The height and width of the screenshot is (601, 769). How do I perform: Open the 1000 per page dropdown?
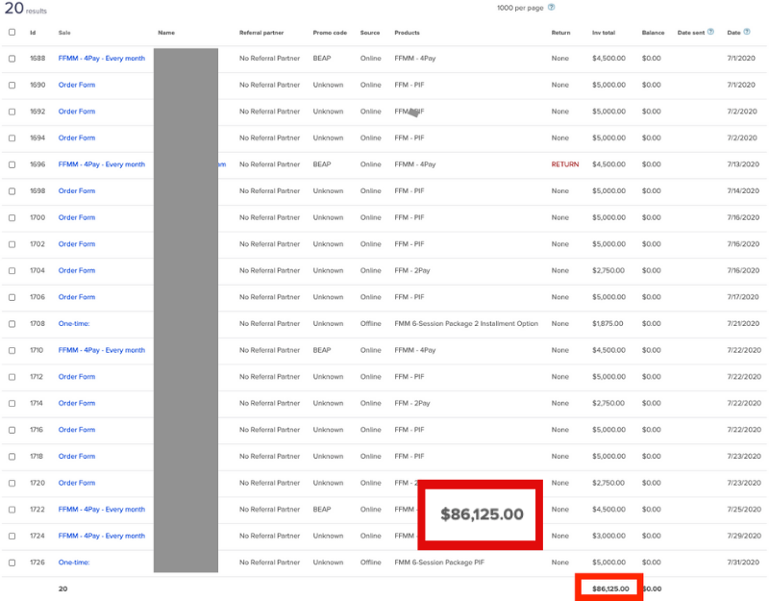(x=519, y=8)
